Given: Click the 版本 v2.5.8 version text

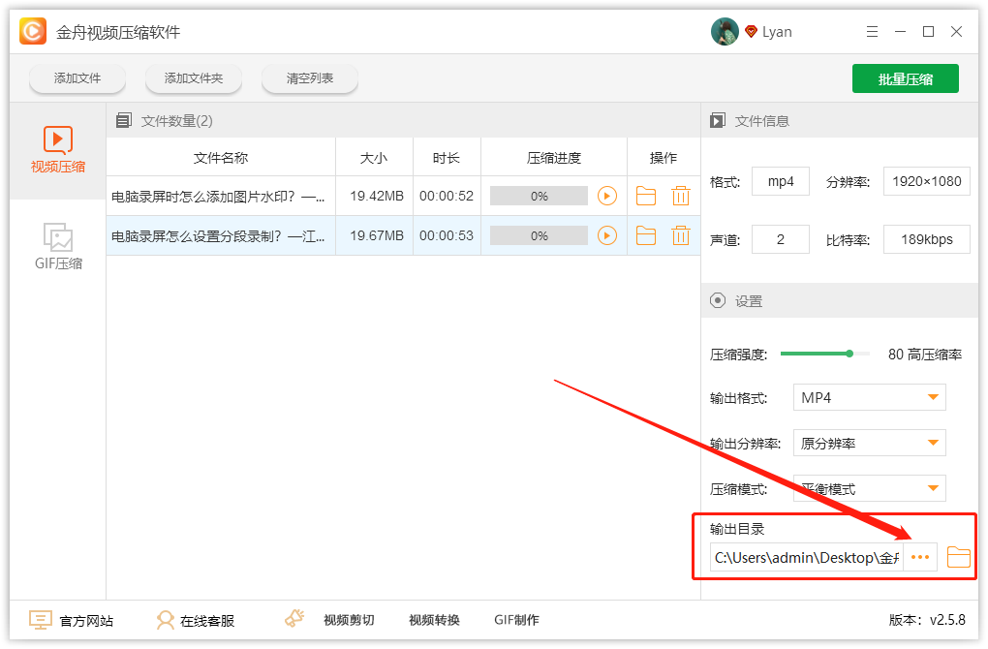Looking at the screenshot, I should coord(927,620).
